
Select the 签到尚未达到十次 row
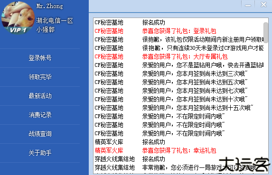[178, 99]
